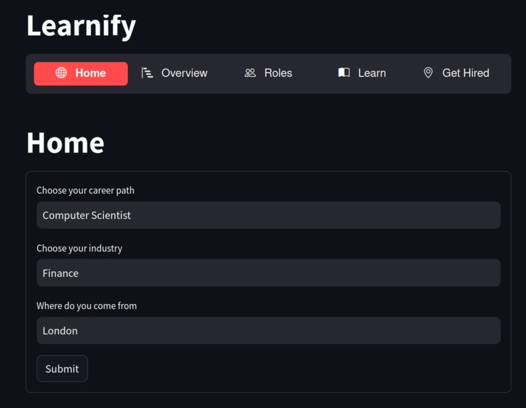The width and height of the screenshot is (526, 408).
Task: Go to the Roles tab
Action: 268,73
